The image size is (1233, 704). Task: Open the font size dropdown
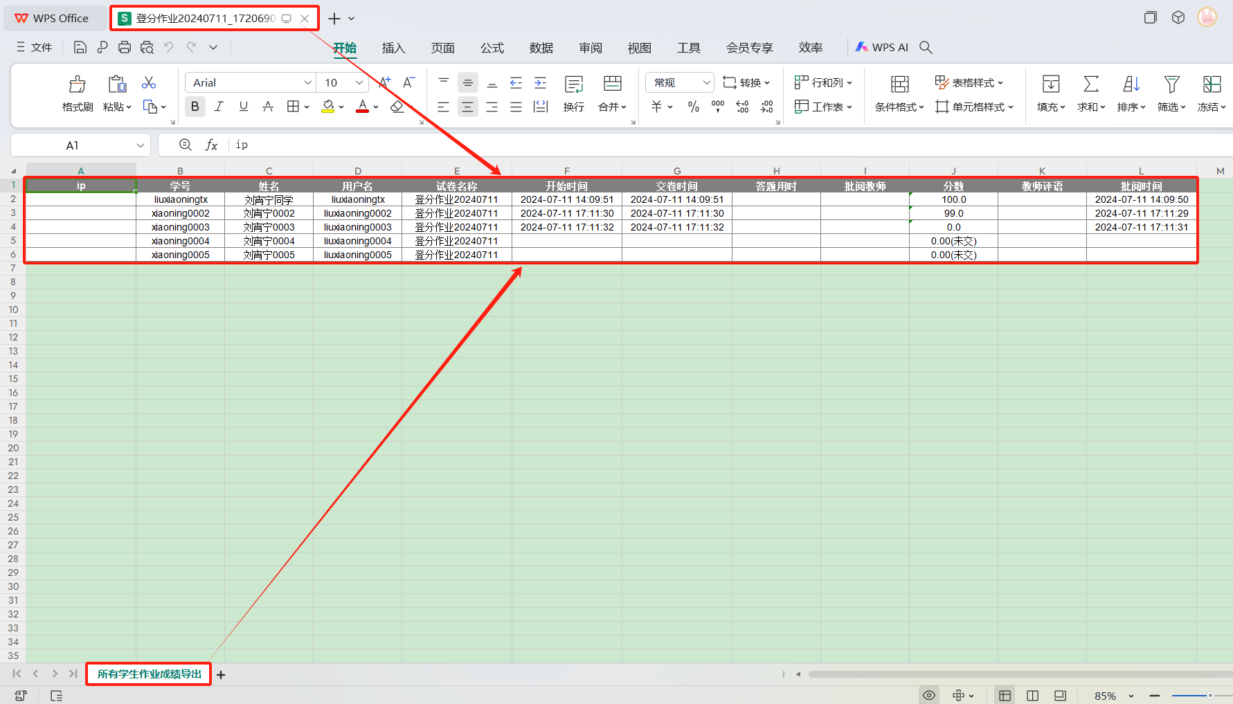pyautogui.click(x=359, y=83)
